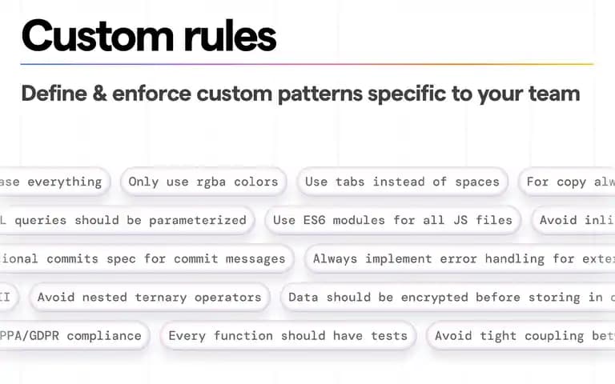Select the 'everything' pill at left edge
This screenshot has height=384, width=615.
(55, 182)
